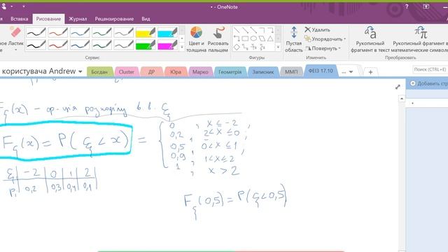Open the Rotate (Повернуть) dropdown

click(x=323, y=48)
